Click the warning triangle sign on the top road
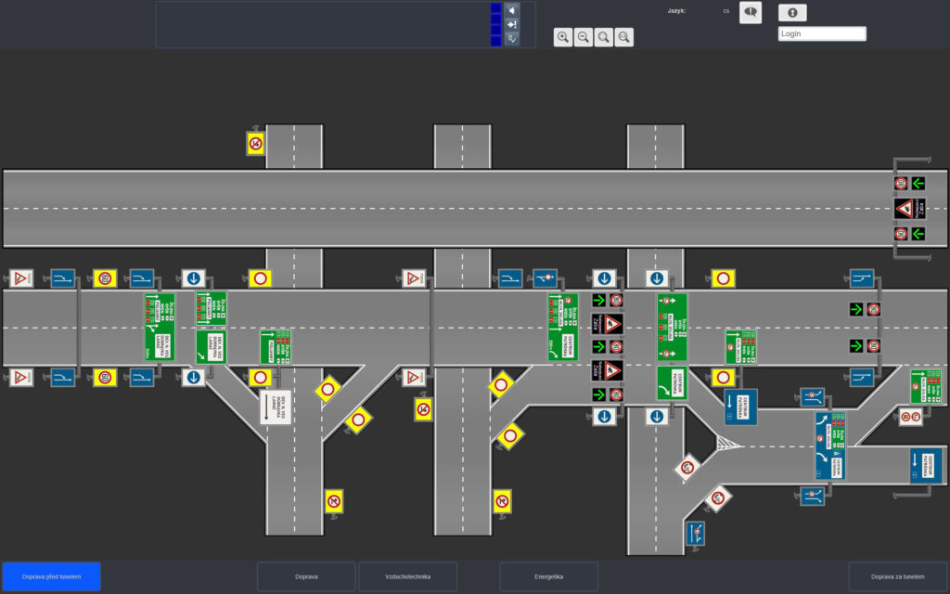The height and width of the screenshot is (594, 950). [x=902, y=209]
